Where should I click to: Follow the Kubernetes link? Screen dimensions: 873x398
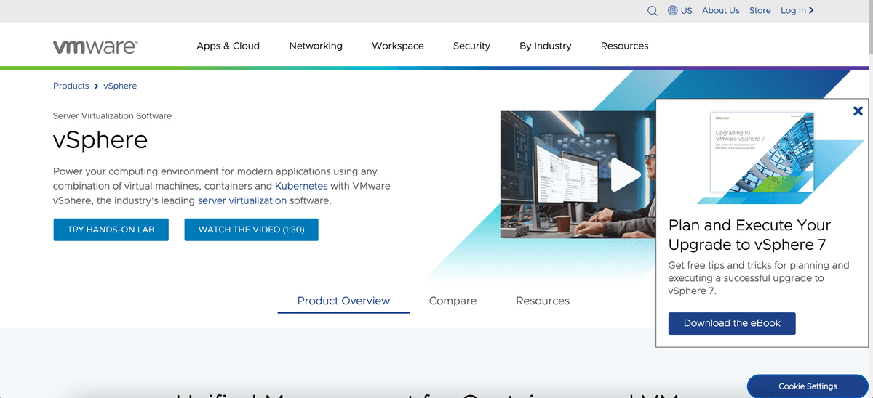[x=301, y=186]
